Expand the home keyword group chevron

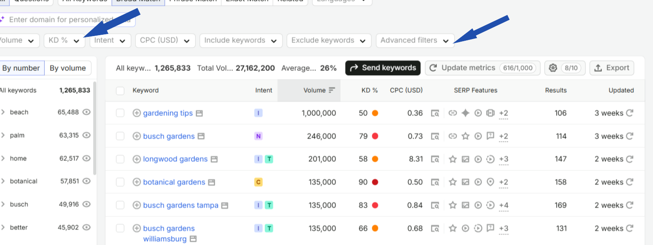tap(3, 158)
